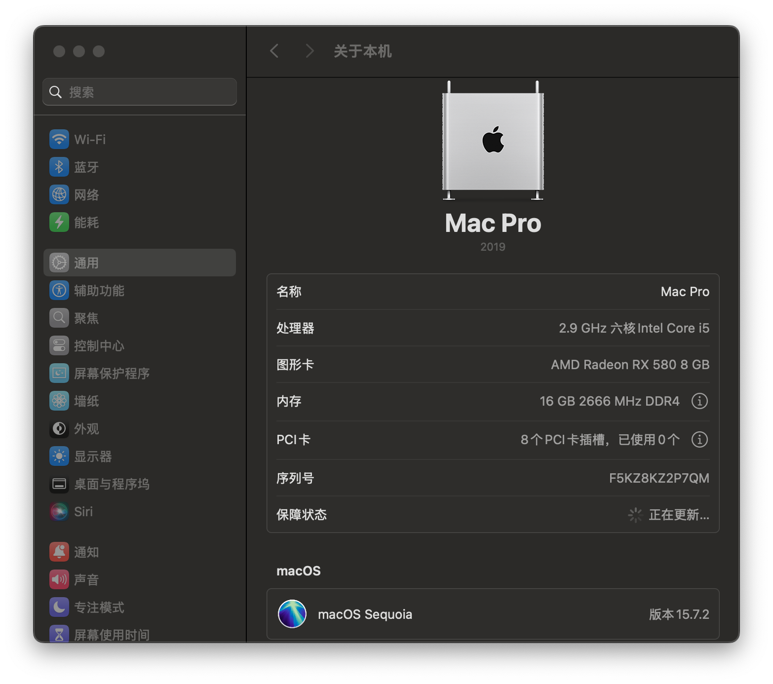Click the 保障状态 label
773x684 pixels.
click(x=302, y=515)
